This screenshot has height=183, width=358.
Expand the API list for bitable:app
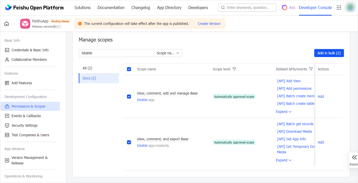284,112
